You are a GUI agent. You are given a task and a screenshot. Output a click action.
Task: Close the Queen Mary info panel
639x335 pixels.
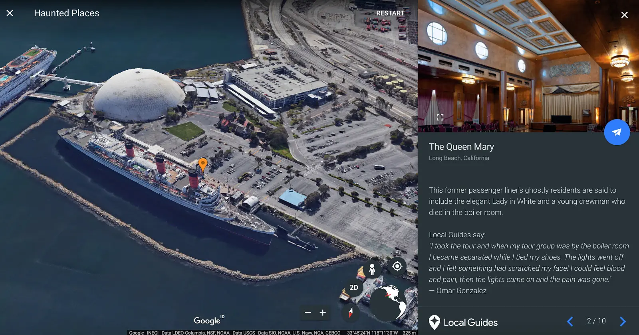click(x=625, y=15)
